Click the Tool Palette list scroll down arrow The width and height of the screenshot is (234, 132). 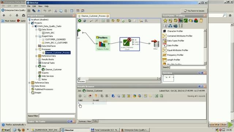(x=205, y=63)
